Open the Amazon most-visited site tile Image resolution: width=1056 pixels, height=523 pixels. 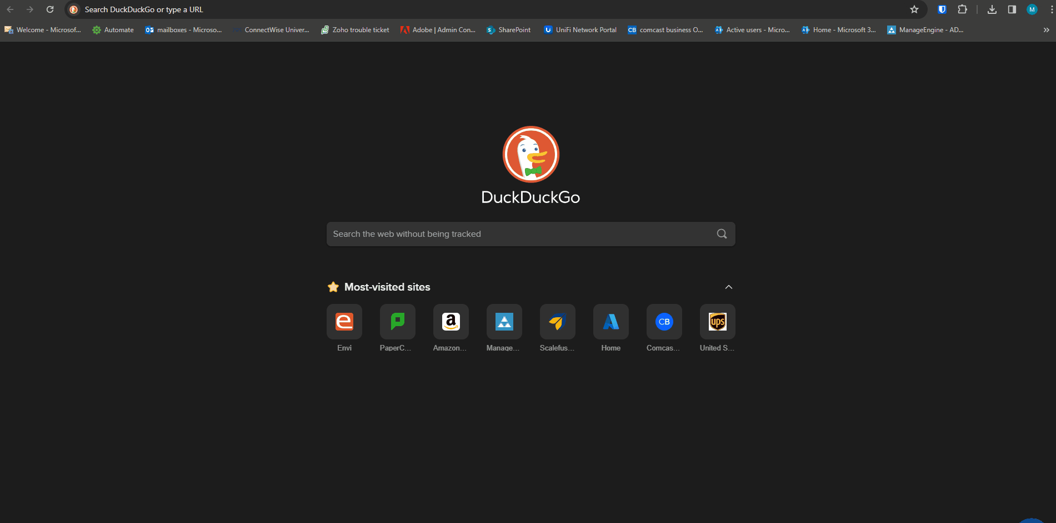tap(451, 322)
